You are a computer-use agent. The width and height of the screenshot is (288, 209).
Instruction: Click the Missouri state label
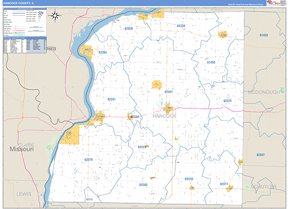pyautogui.click(x=22, y=149)
